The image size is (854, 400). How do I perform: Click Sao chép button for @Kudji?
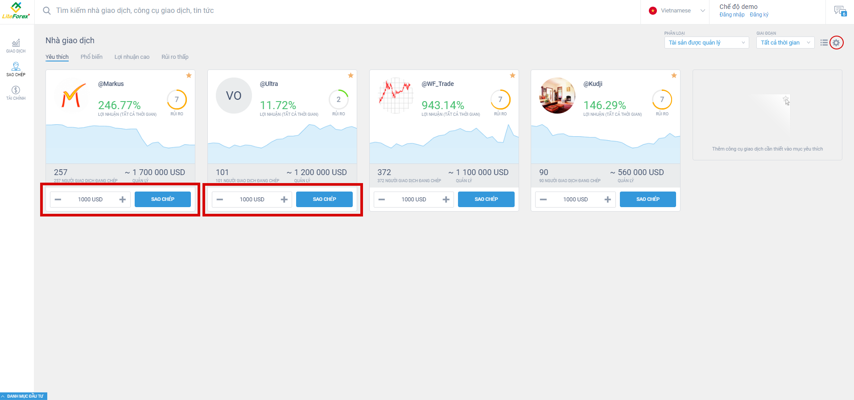pyautogui.click(x=648, y=199)
